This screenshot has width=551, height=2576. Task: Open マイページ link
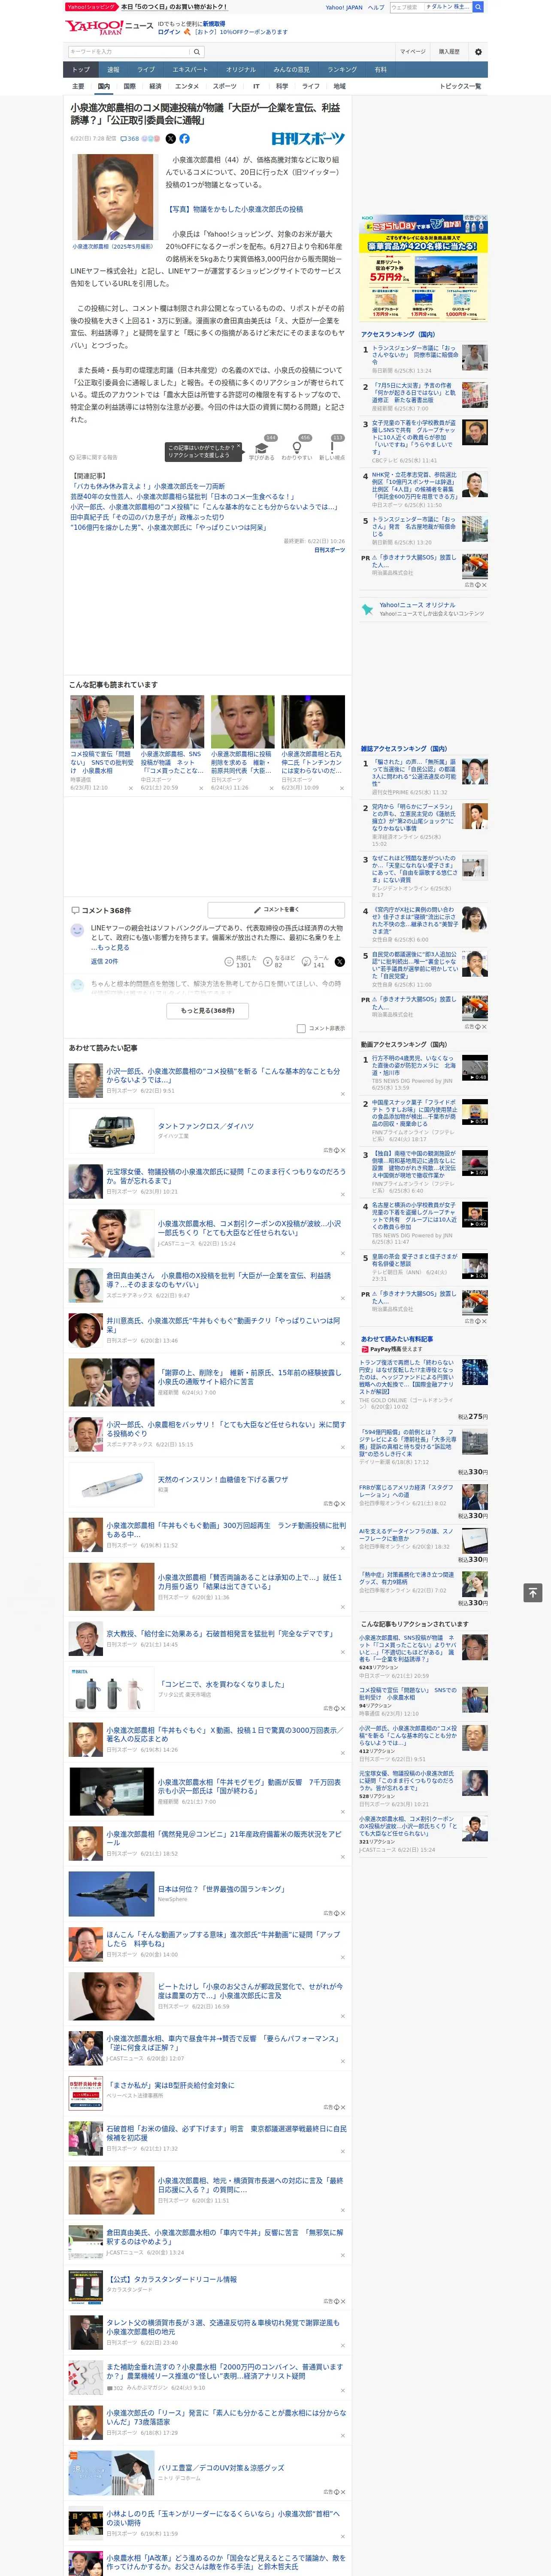[x=413, y=51]
